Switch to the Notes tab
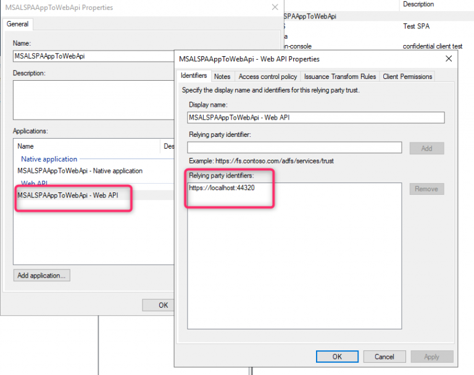Screen dimensions: 474x375 (222, 76)
